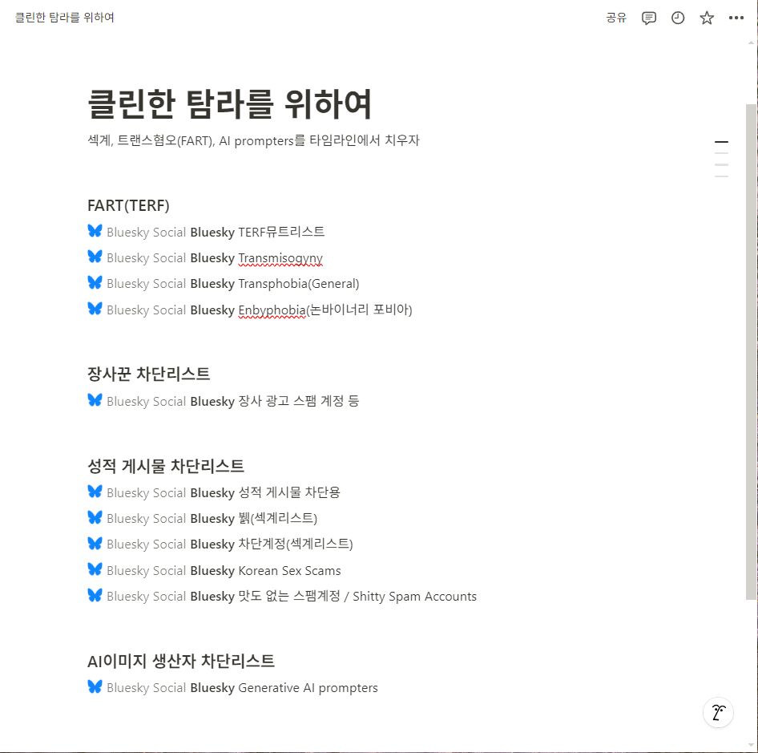Image resolution: width=758 pixels, height=753 pixels.
Task: Open the Korean Sex Scams link
Action: point(214,570)
